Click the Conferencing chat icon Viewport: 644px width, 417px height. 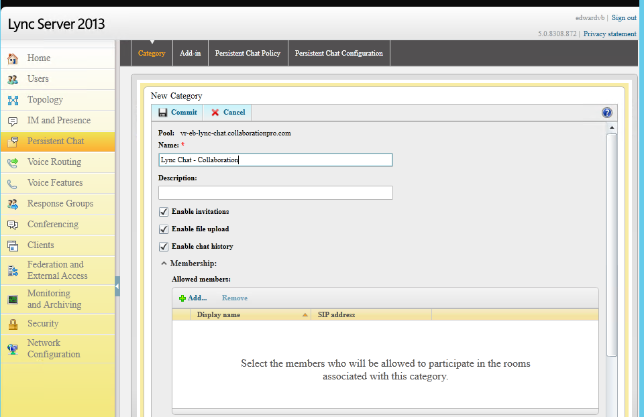(x=13, y=225)
